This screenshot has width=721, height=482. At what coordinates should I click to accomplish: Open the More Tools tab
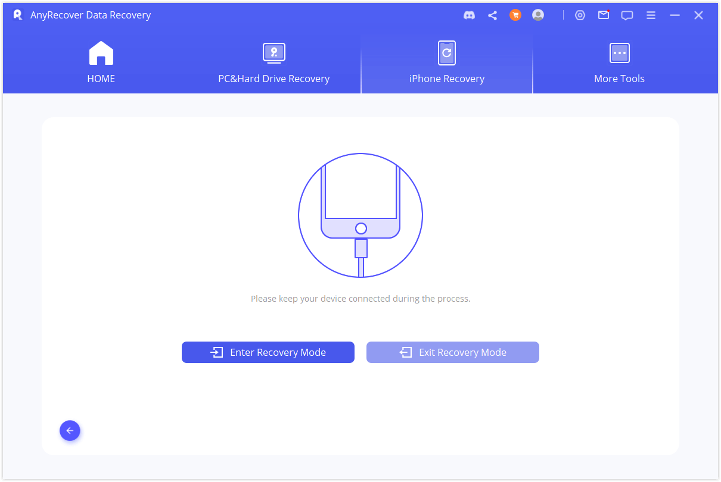(x=619, y=63)
